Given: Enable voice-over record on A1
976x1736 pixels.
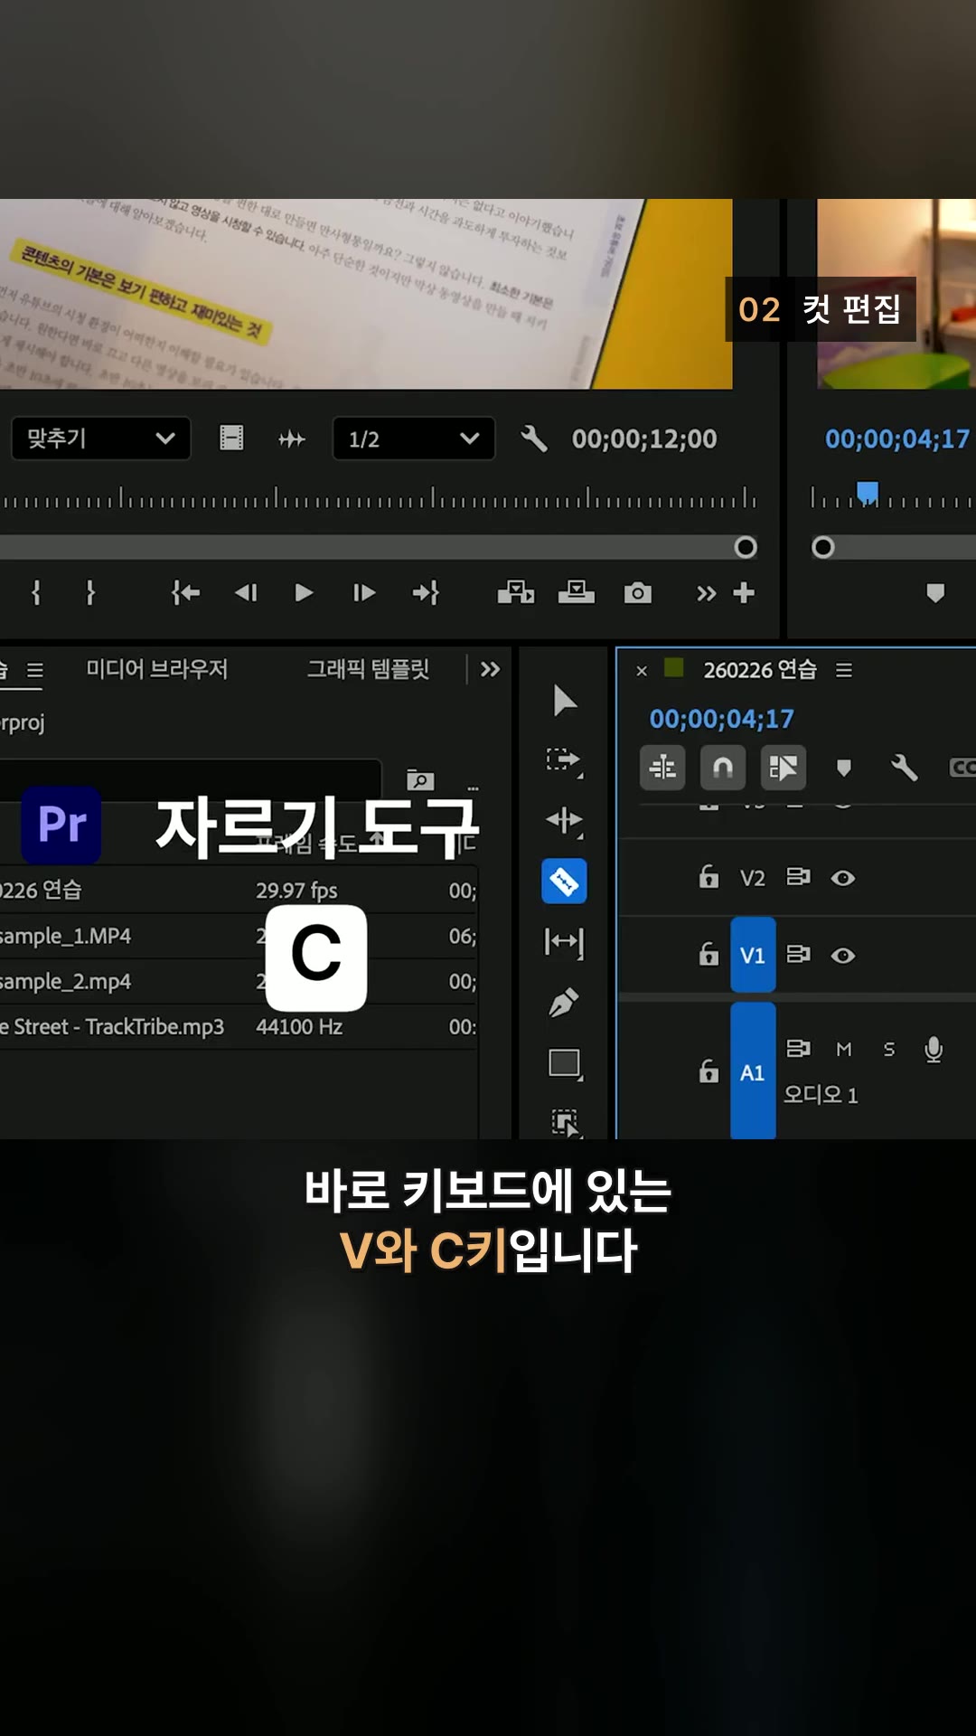Looking at the screenshot, I should [934, 1049].
